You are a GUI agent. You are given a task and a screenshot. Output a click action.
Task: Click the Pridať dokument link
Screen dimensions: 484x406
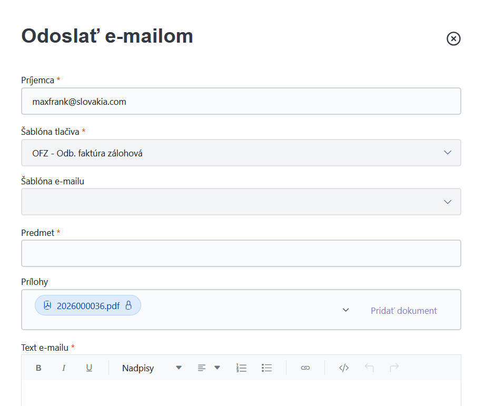click(404, 311)
